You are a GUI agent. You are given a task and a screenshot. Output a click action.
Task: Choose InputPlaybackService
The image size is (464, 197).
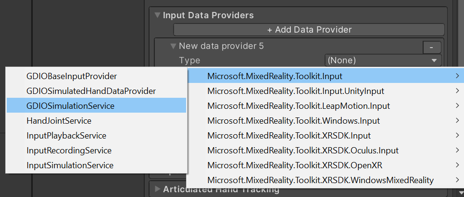97,135
